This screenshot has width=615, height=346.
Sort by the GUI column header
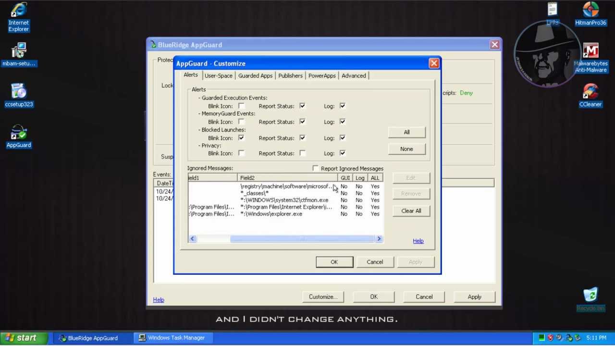tap(345, 178)
